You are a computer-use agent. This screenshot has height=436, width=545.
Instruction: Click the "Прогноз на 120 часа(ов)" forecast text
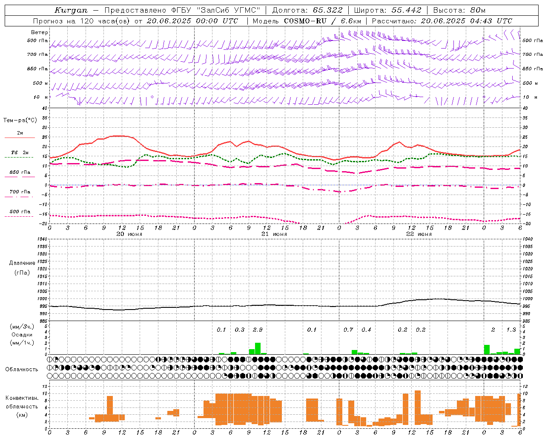(82, 21)
